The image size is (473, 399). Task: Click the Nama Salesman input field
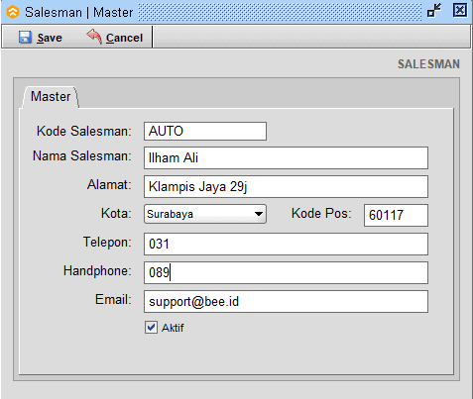[286, 158]
